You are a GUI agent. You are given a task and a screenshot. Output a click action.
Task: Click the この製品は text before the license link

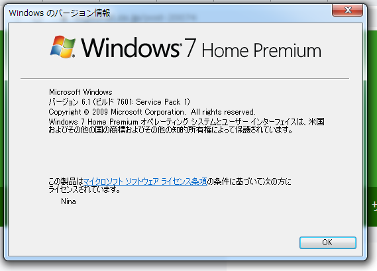(66, 182)
